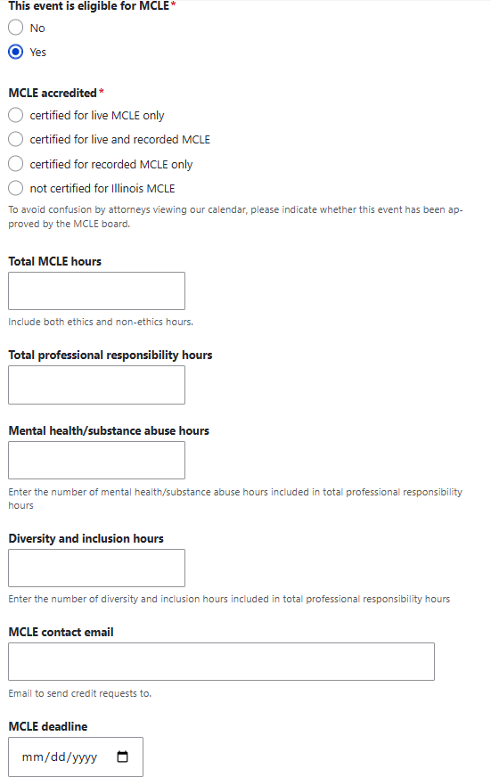Image resolution: width=491 pixels, height=777 pixels.
Task: Choose certified for live MCLE only
Action: click(15, 115)
